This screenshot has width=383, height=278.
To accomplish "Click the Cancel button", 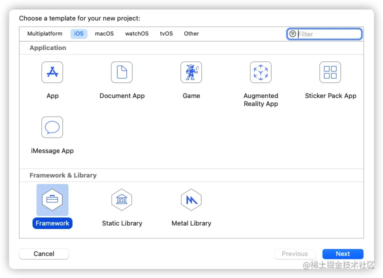I will (44, 254).
